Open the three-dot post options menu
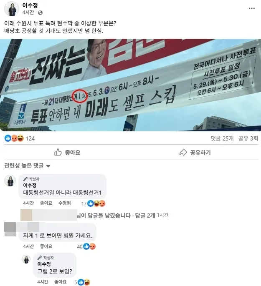Viewport: 261px width, 286px height. pyautogui.click(x=251, y=8)
